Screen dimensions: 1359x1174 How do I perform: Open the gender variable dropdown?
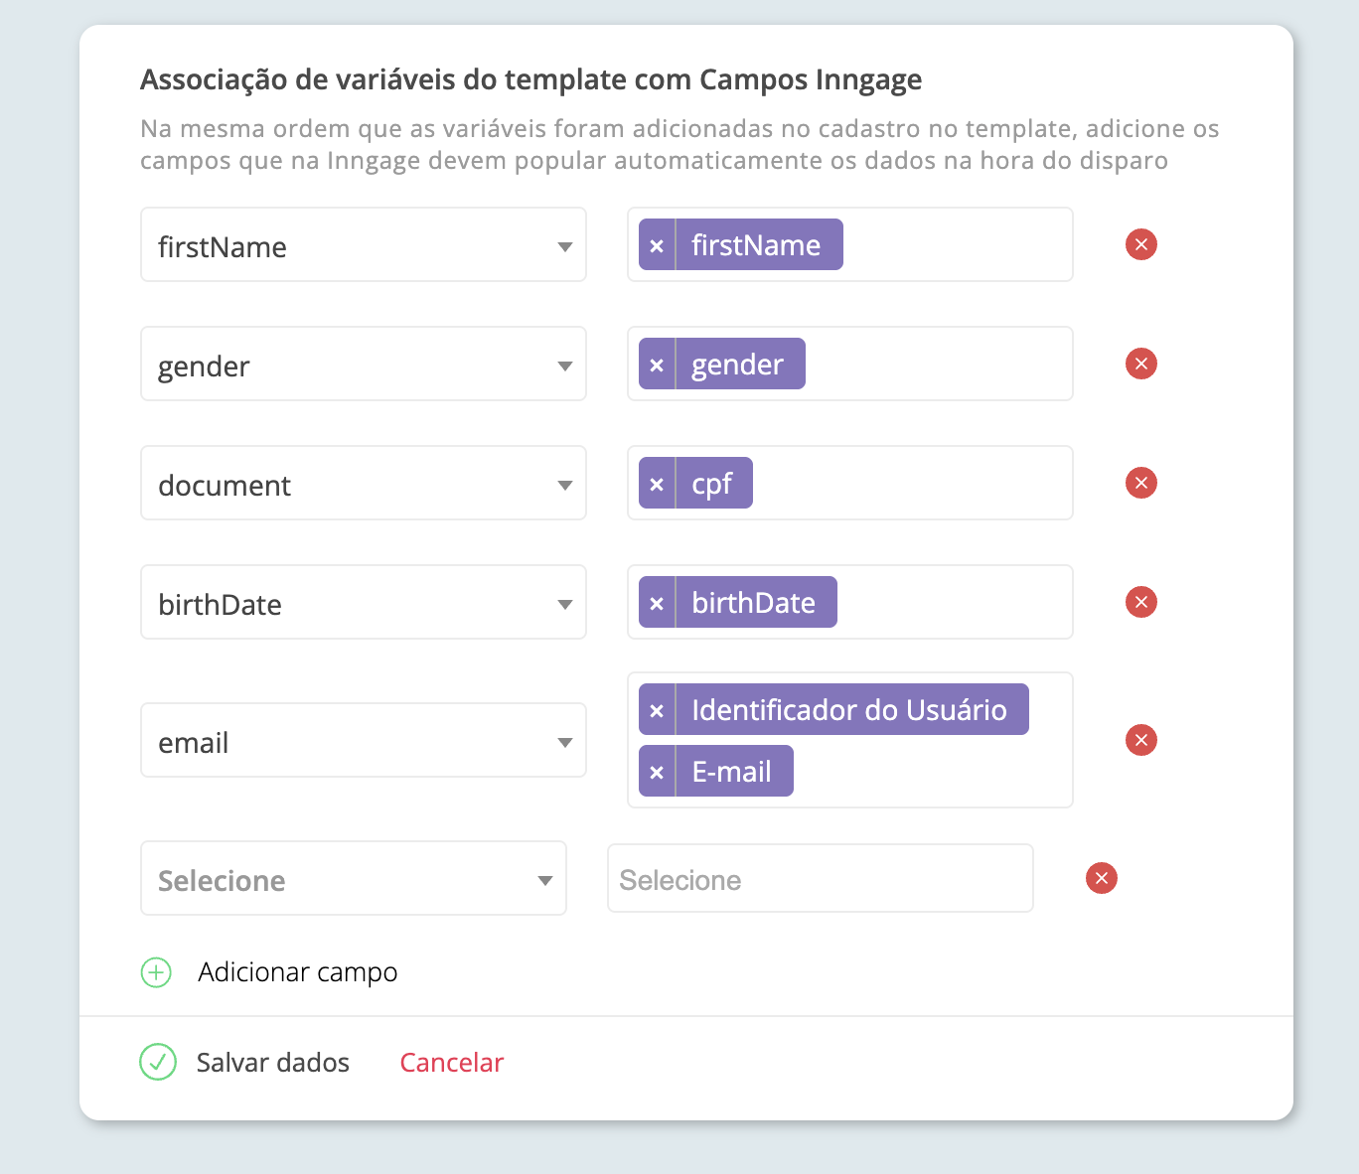click(x=364, y=365)
